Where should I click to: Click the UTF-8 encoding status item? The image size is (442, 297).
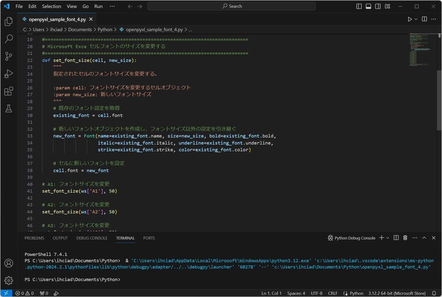tap(316, 293)
